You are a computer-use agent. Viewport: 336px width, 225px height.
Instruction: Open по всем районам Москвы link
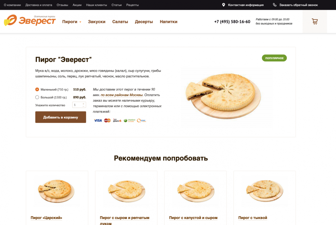[x=122, y=95]
